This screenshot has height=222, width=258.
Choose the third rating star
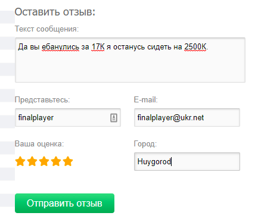[44, 161]
